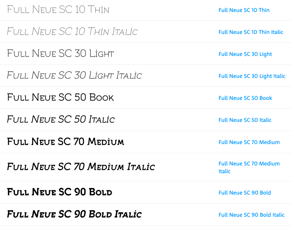Click the 50 Italic font preview sample
Image resolution: width=292 pixels, height=226 pixels.
click(x=61, y=119)
